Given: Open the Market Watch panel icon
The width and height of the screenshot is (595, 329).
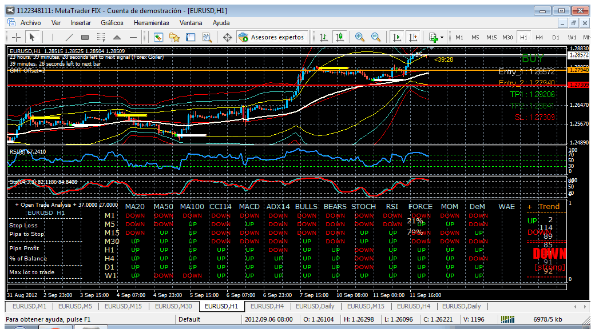Looking at the screenshot, I should coord(158,37).
